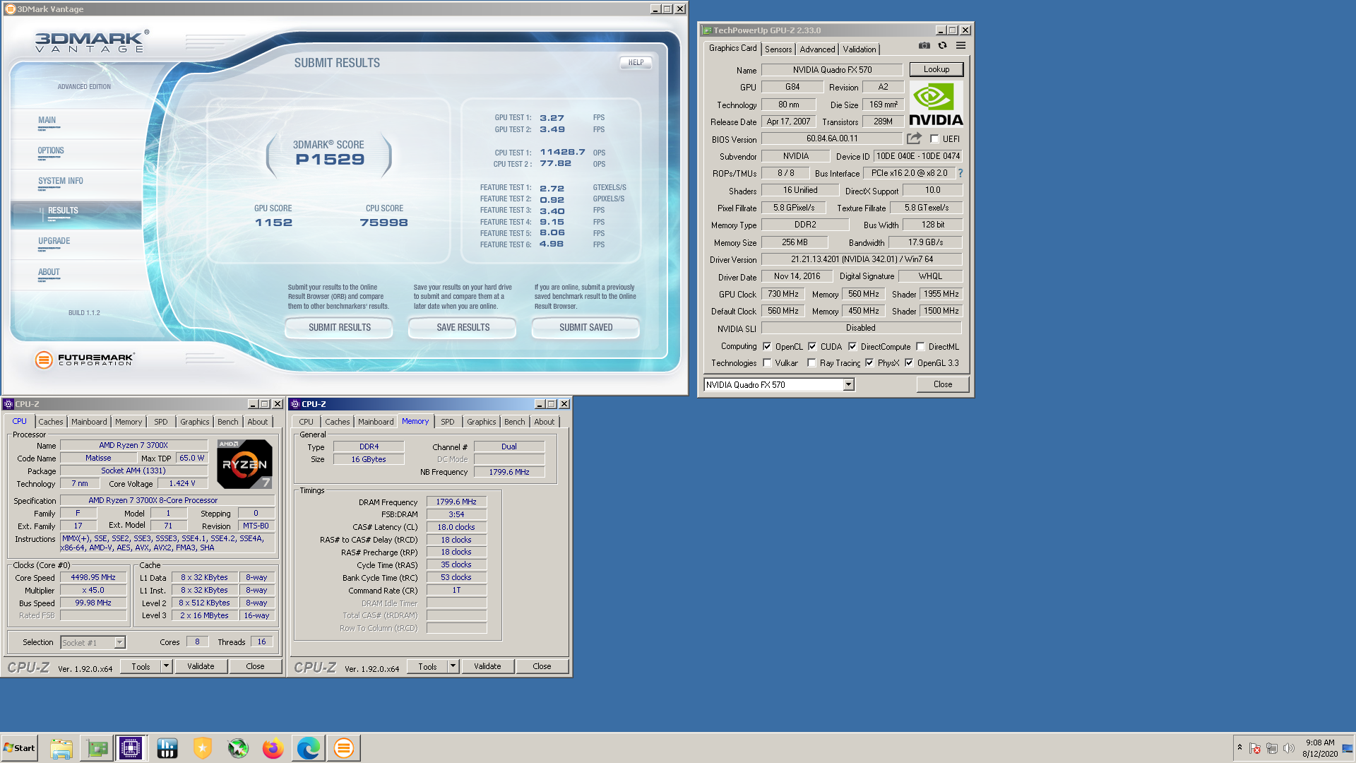Toggle the Ray Tracing checkbox
Viewport: 1356px width, 763px height.
[811, 363]
